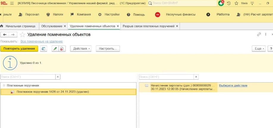The image size is (273, 128).
Task: Click the Выберите действие link
Action: (x=233, y=86)
